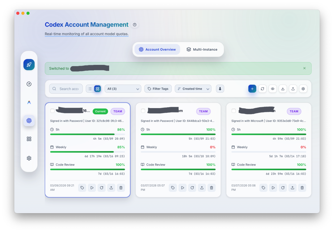
Task: Switch to the 03/07/2026 05:06 PM account
Action: click(273, 188)
